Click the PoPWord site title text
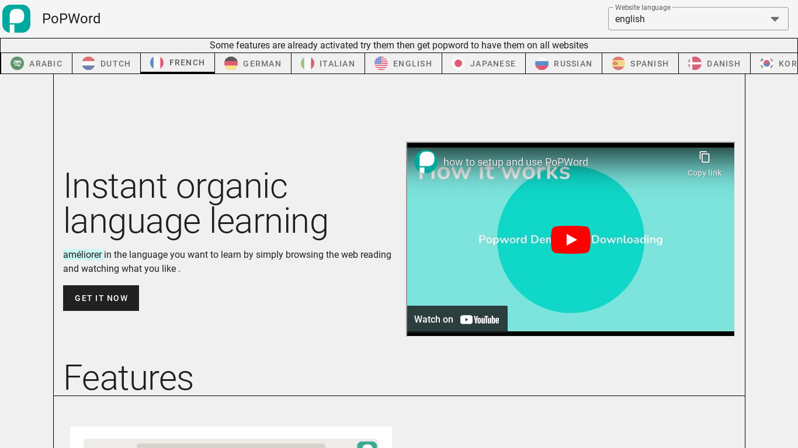Screen dimensions: 798x448 tap(71, 19)
